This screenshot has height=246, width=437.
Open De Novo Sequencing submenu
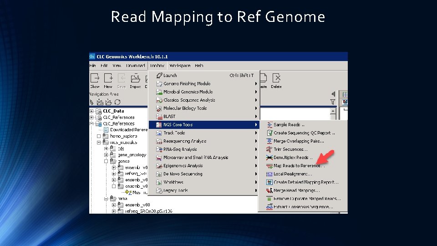click(204, 174)
